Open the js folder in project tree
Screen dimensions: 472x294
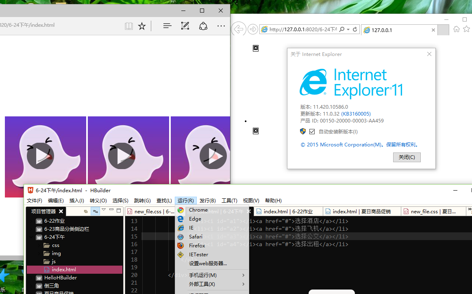54,262
